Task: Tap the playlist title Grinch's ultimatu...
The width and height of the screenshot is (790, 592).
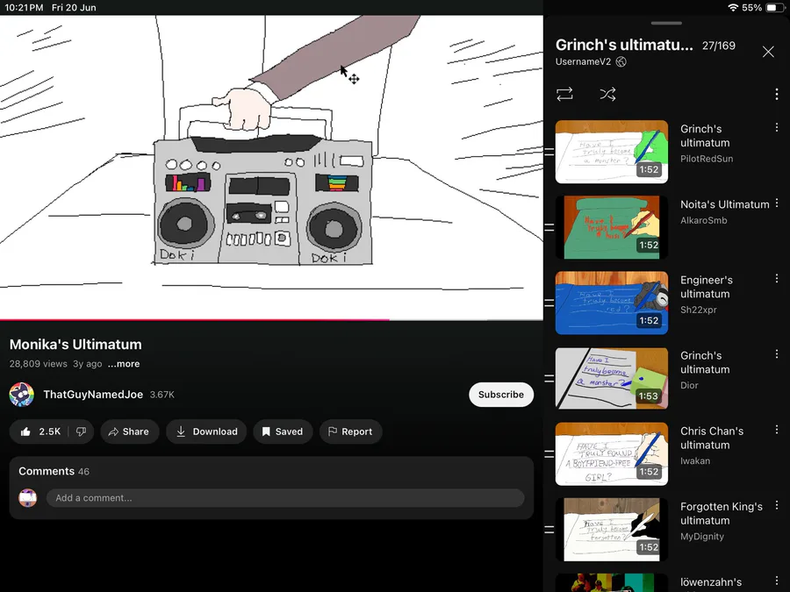Action: pos(624,45)
